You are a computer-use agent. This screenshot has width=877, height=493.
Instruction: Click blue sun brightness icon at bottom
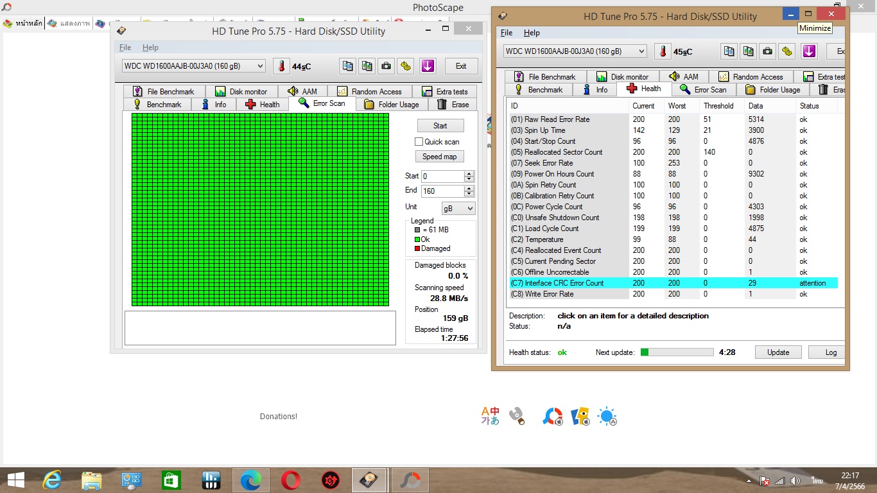607,417
